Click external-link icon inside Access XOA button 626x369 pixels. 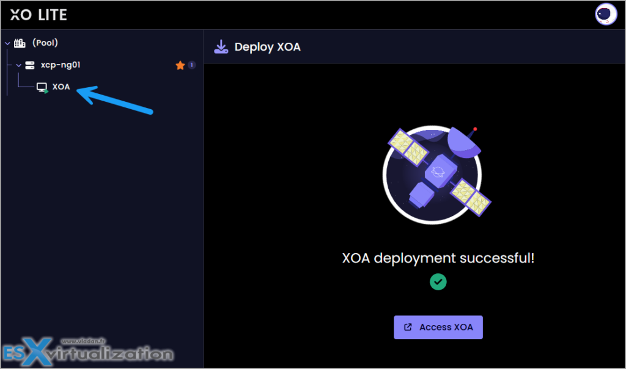pyautogui.click(x=407, y=328)
